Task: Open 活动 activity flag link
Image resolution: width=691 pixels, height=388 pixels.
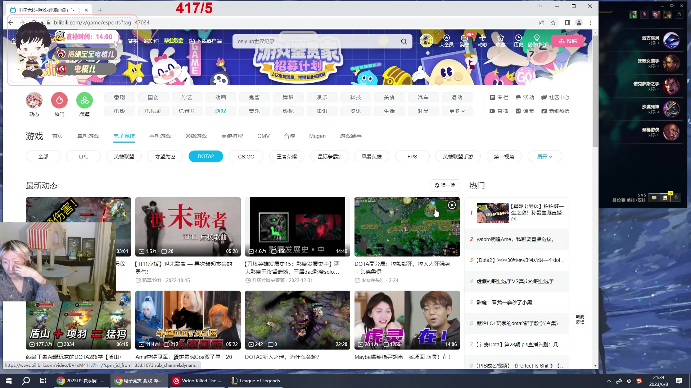Action: click(525, 97)
